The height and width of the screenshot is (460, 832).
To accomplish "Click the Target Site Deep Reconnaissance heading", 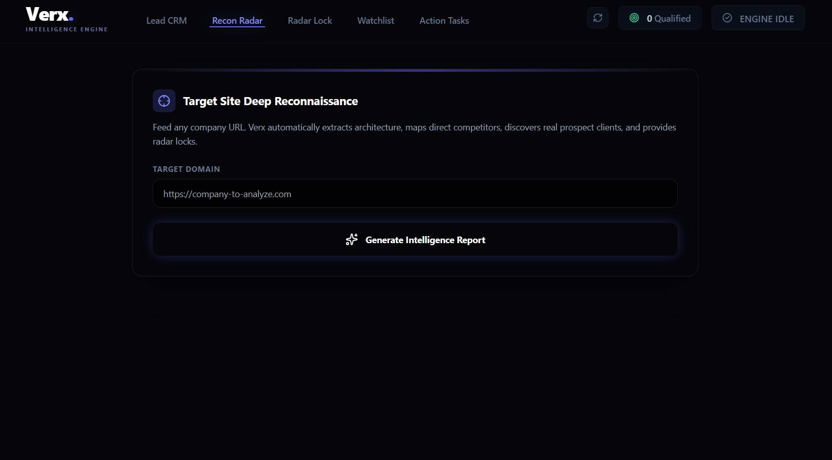I will (270, 101).
